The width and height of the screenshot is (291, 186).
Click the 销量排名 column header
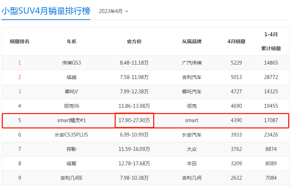point(20,41)
